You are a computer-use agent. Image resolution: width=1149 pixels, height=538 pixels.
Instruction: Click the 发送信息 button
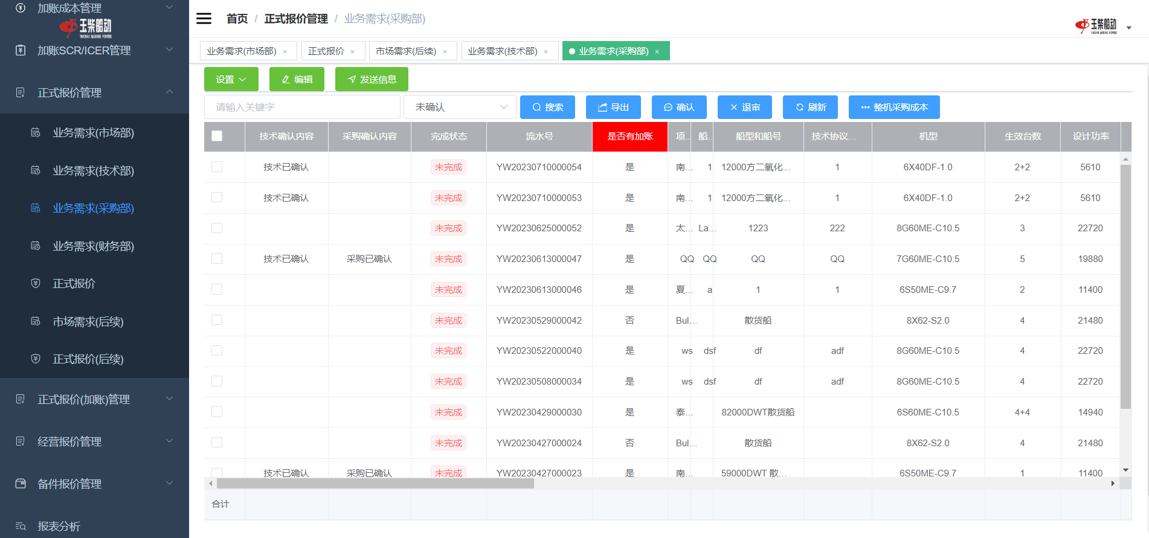372,79
